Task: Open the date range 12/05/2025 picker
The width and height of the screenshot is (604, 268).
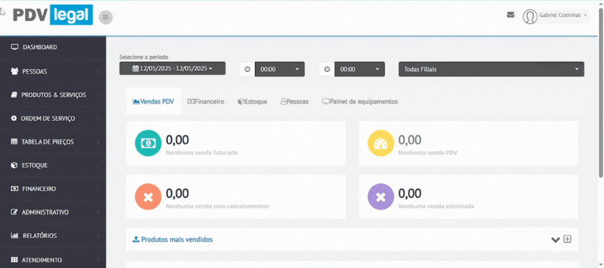Action: coord(172,69)
